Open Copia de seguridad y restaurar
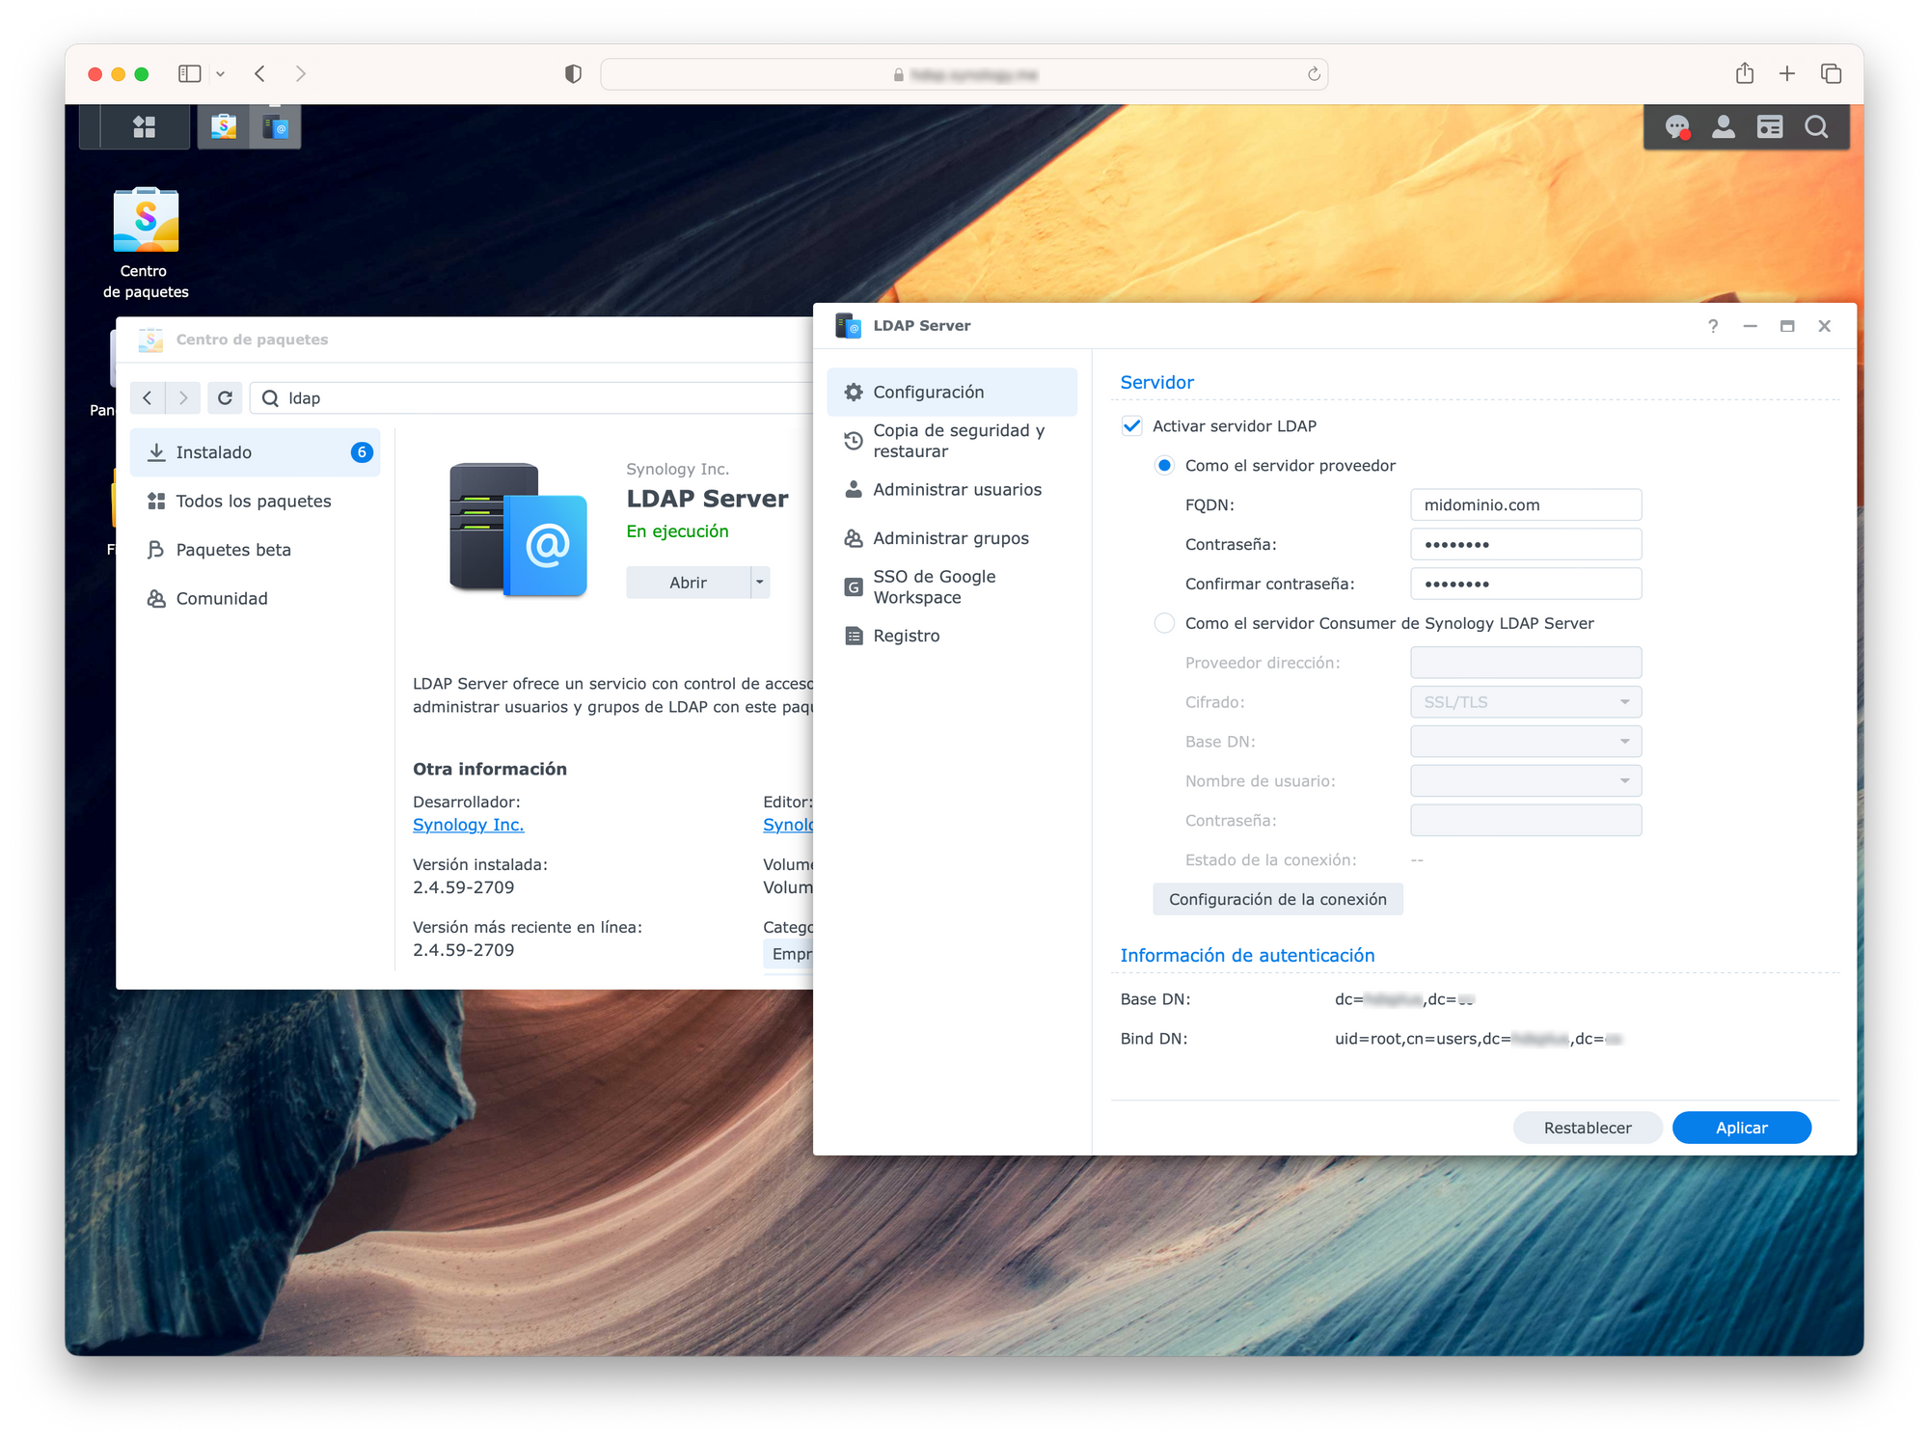The width and height of the screenshot is (1929, 1442). 952,441
